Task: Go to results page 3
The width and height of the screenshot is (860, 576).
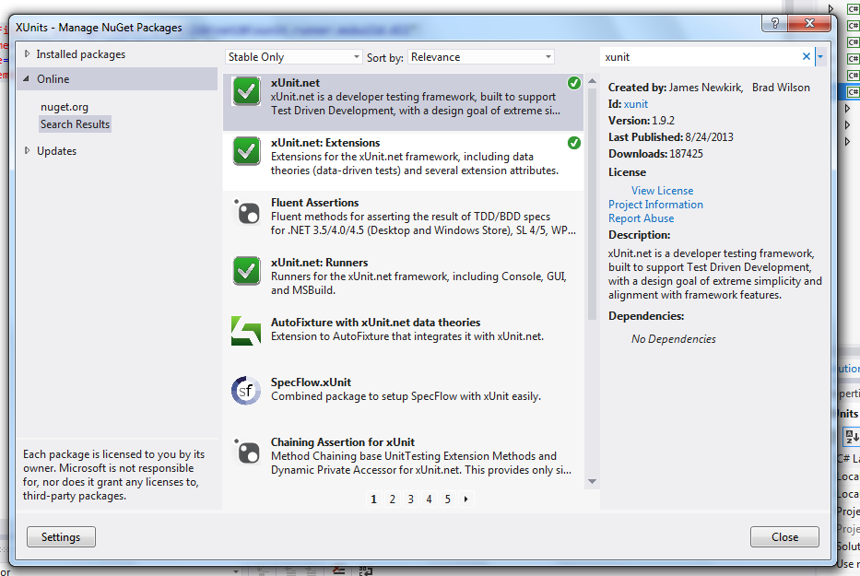Action: click(411, 500)
